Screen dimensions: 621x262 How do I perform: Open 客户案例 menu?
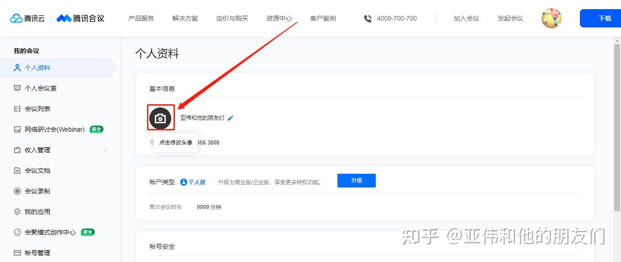323,18
